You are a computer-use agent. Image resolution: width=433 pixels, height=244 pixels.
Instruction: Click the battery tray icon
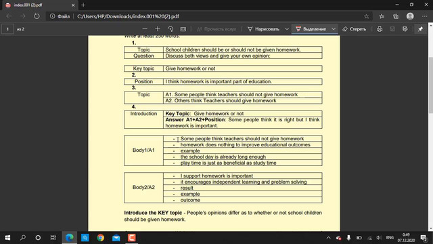click(x=359, y=238)
